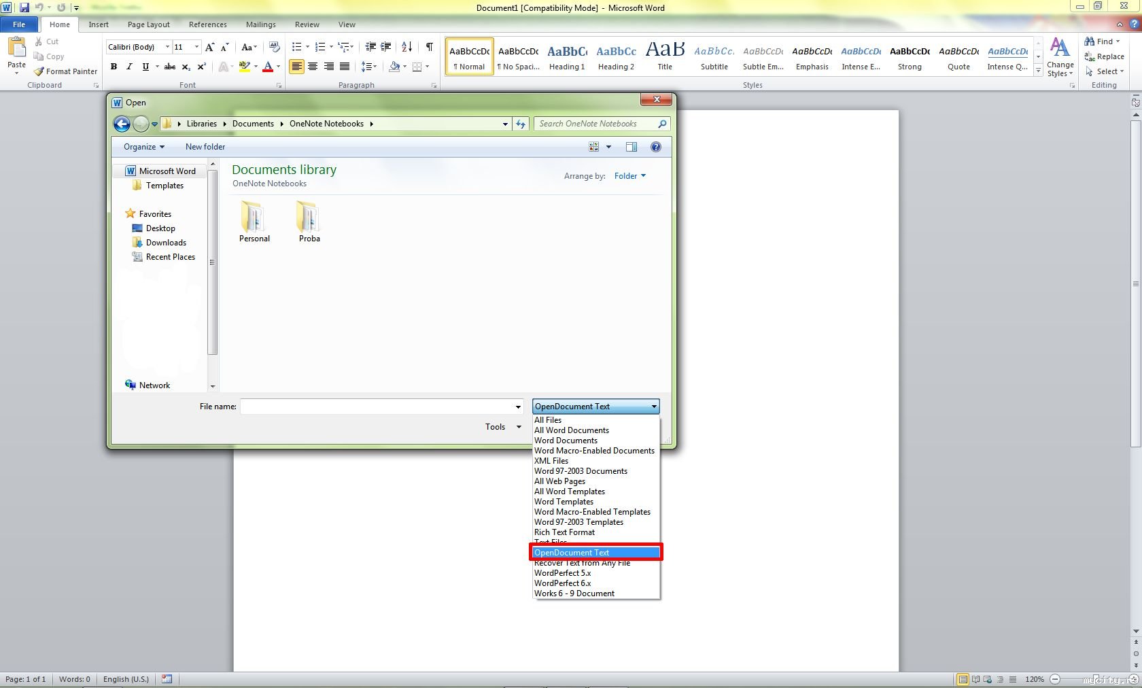Screen dimensions: 1142x688
Task: Click the Grow Font icon
Action: tap(210, 47)
